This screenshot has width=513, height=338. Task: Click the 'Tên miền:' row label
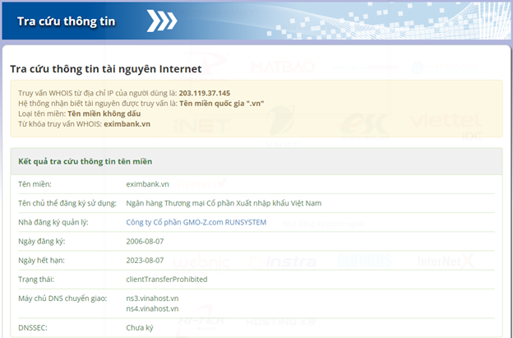point(35,184)
